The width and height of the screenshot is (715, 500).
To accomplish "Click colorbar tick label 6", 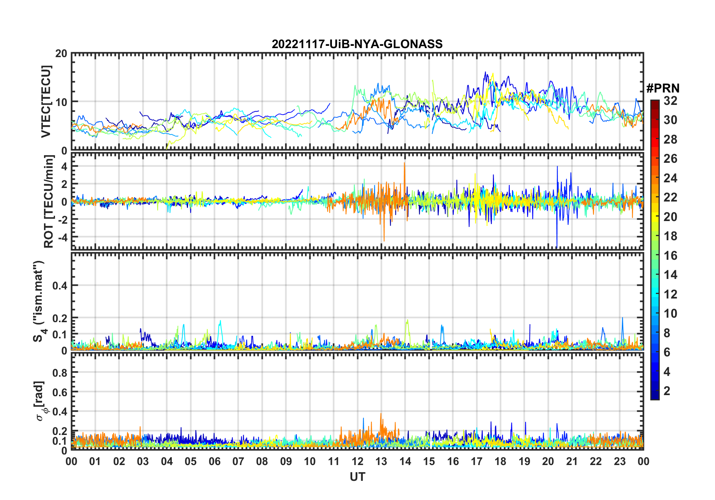I will [x=667, y=352].
